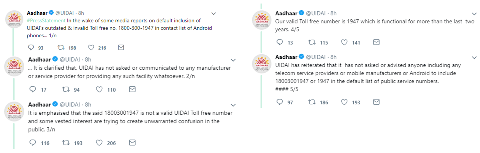Reply to the 4/5 tweet with 13 replies

280,42
